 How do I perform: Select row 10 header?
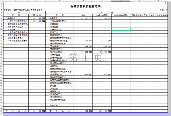(x=1, y=29)
